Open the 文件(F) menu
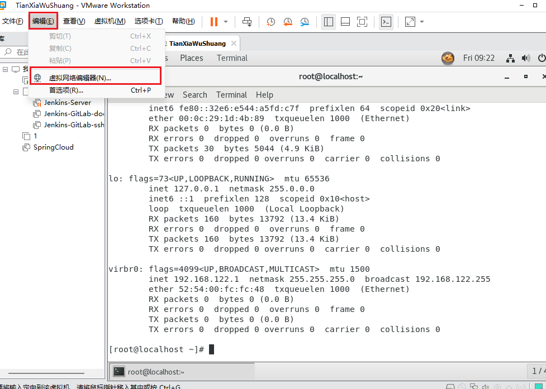This screenshot has width=546, height=389. click(x=12, y=21)
